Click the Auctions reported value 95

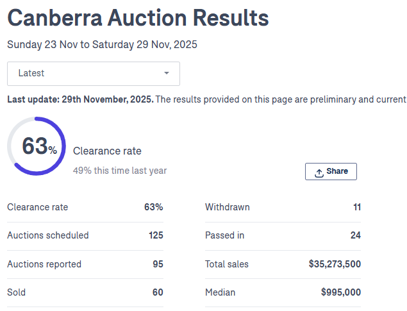[158, 264]
